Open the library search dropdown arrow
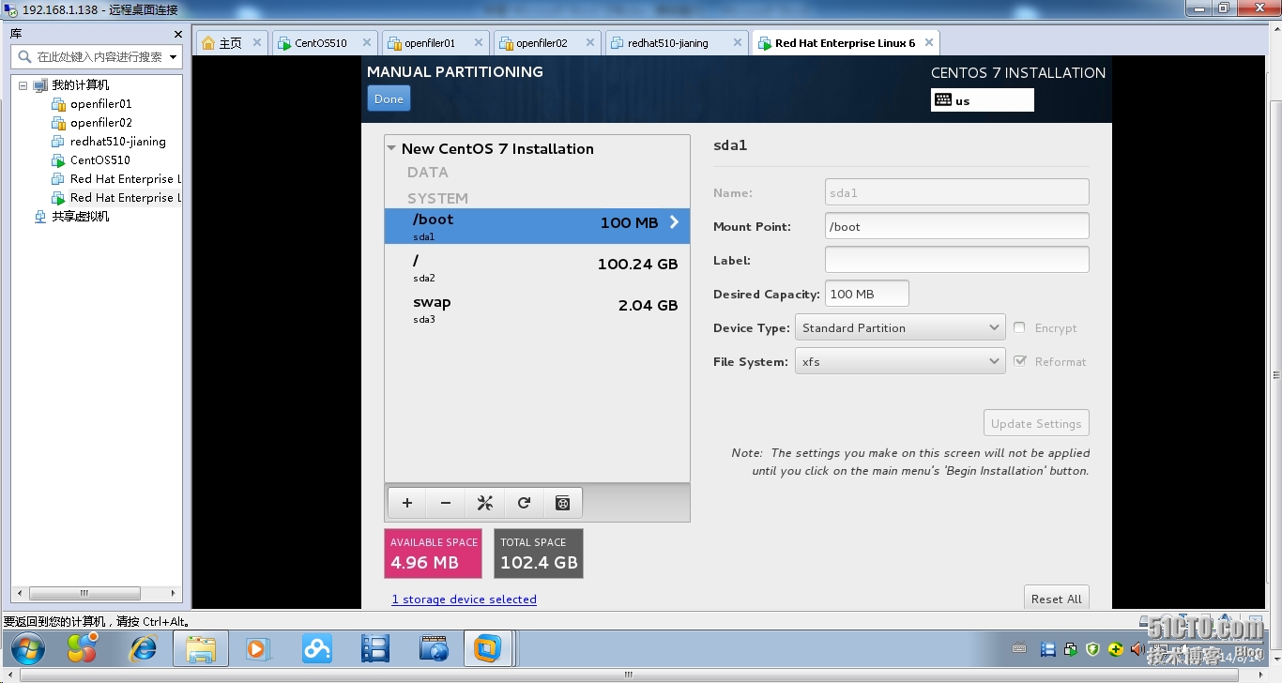This screenshot has height=683, width=1282. [x=174, y=57]
